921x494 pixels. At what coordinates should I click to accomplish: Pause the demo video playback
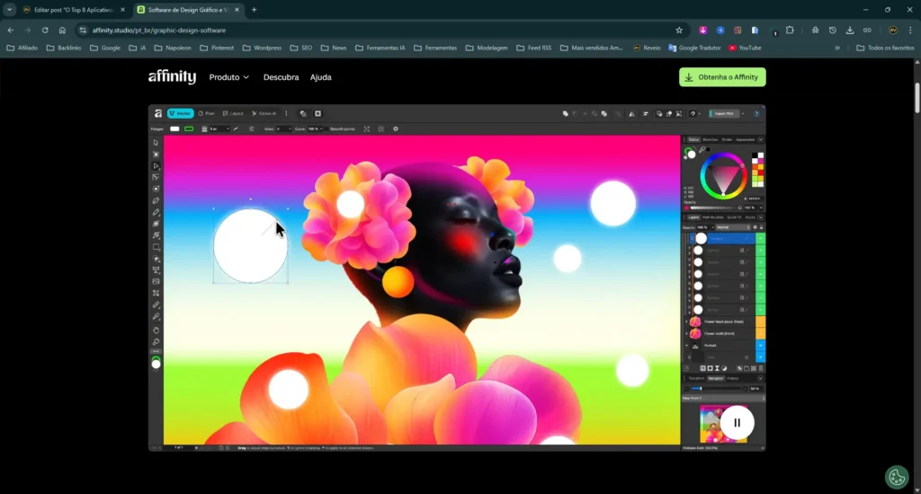[737, 422]
